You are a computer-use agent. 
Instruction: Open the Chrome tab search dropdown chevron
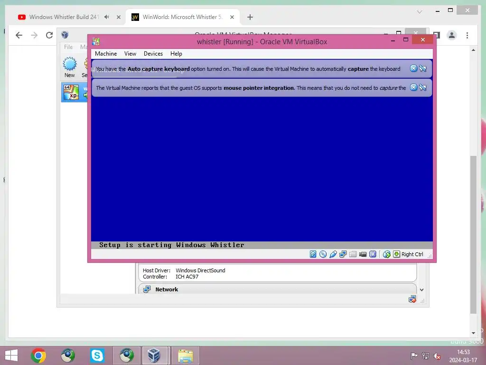click(x=420, y=12)
